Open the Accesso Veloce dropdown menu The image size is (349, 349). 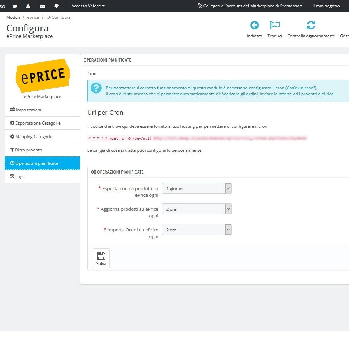point(88,6)
